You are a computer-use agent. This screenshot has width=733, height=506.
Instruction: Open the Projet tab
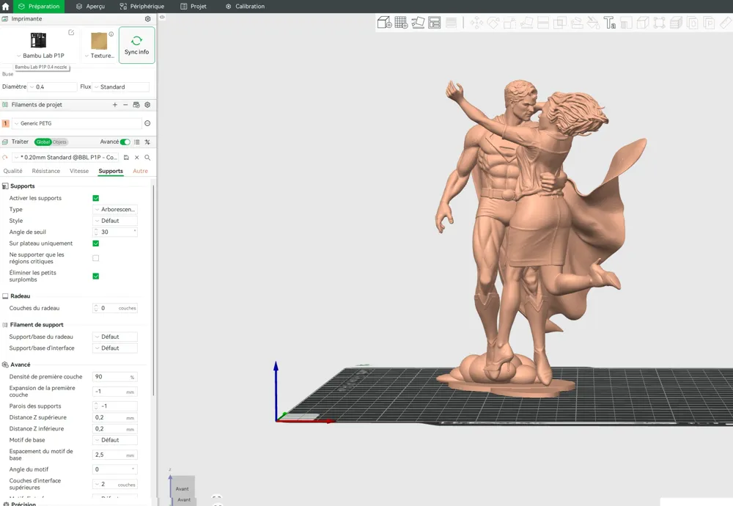(194, 7)
